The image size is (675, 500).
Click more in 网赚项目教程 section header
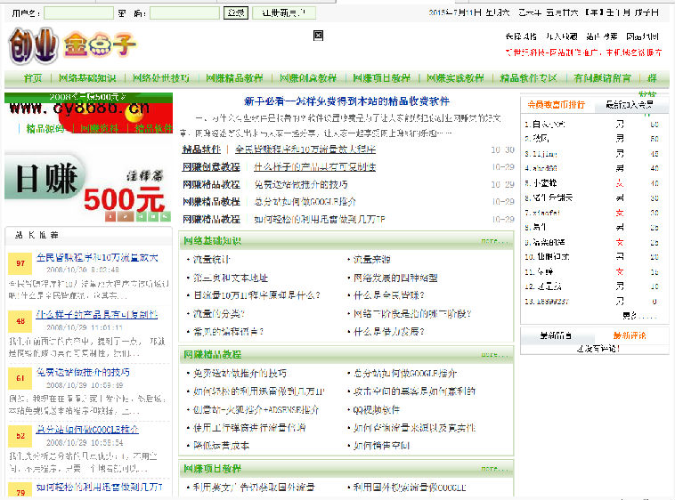[495, 469]
